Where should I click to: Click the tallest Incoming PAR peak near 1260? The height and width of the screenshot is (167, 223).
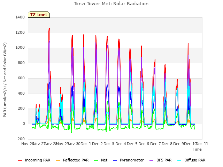click(49, 29)
